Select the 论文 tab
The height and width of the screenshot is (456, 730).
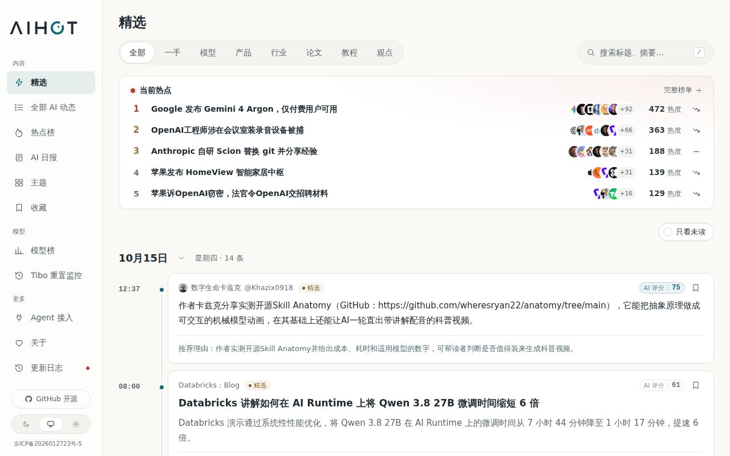click(314, 52)
